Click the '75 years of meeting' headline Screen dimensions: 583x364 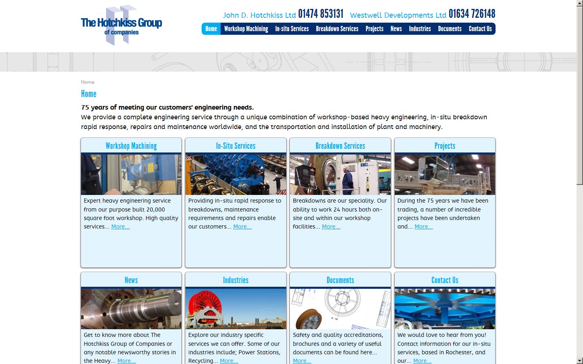[167, 108]
